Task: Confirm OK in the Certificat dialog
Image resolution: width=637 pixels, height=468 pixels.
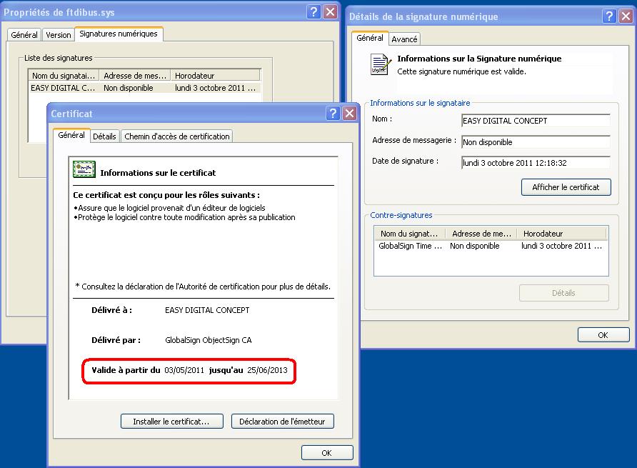Action: (x=327, y=452)
